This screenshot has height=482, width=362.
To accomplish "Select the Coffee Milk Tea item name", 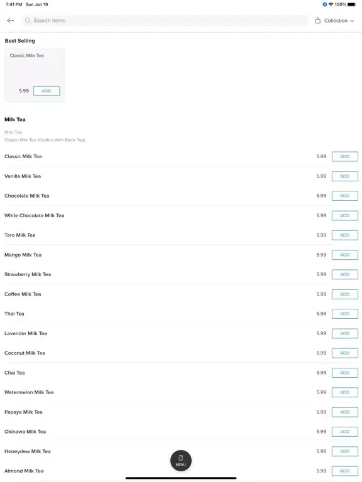I will coord(23,294).
